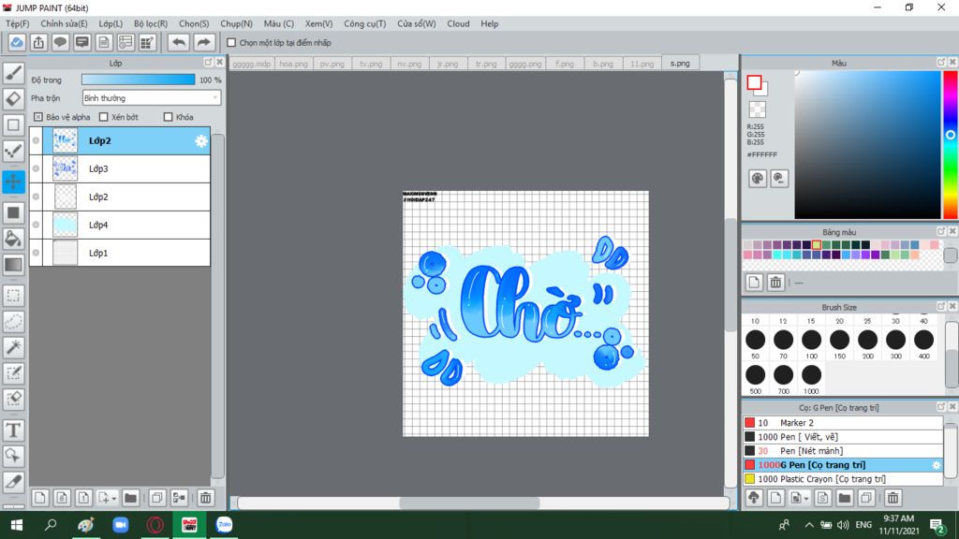Select the Eraser tool
The width and height of the screenshot is (959, 539).
(13, 99)
